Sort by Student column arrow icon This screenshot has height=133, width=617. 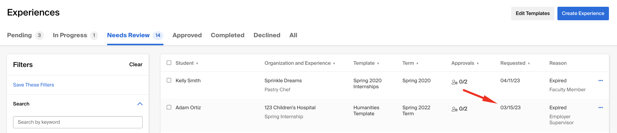coord(197,63)
